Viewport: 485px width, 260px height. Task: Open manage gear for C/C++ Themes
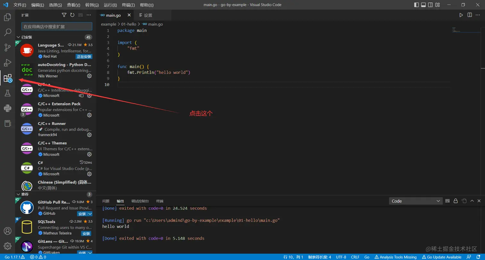click(x=89, y=154)
